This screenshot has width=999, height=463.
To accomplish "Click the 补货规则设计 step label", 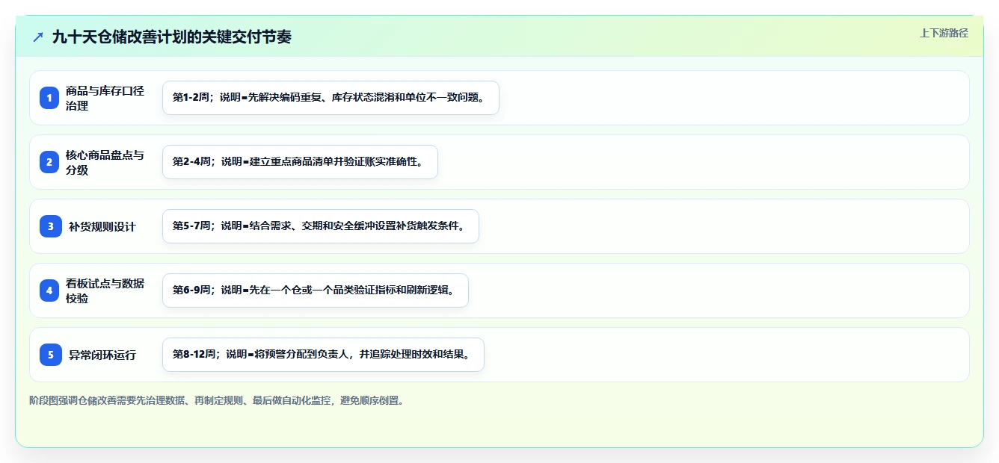I will 102,226.
